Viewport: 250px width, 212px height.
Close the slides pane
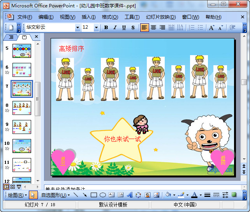36,37
